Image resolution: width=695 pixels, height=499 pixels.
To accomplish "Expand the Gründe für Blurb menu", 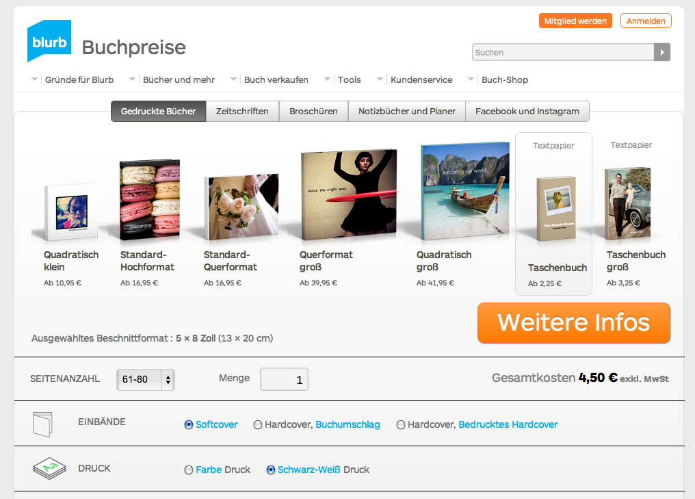I will (73, 80).
